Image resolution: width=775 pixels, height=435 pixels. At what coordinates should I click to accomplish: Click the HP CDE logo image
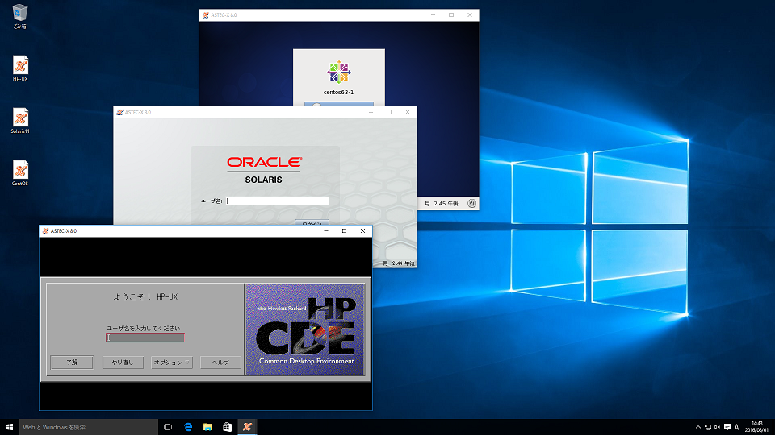305,329
